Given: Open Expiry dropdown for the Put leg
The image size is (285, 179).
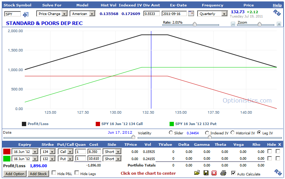Looking at the screenshot, I should tap(25, 159).
